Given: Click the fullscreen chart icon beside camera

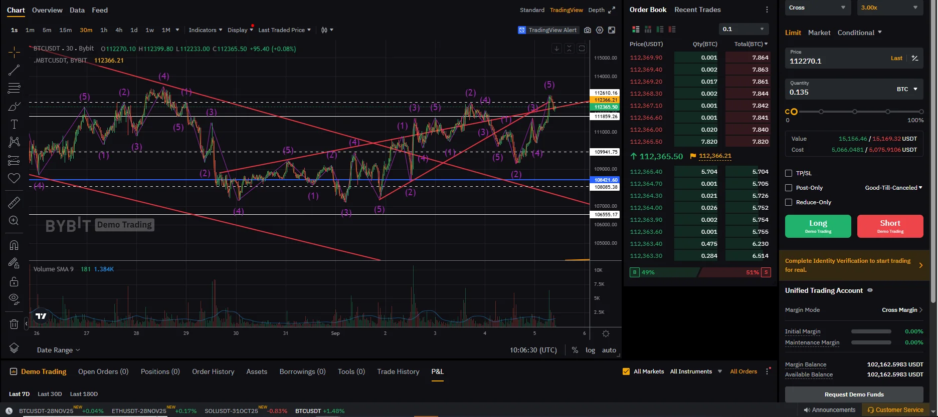Looking at the screenshot, I should (612, 30).
